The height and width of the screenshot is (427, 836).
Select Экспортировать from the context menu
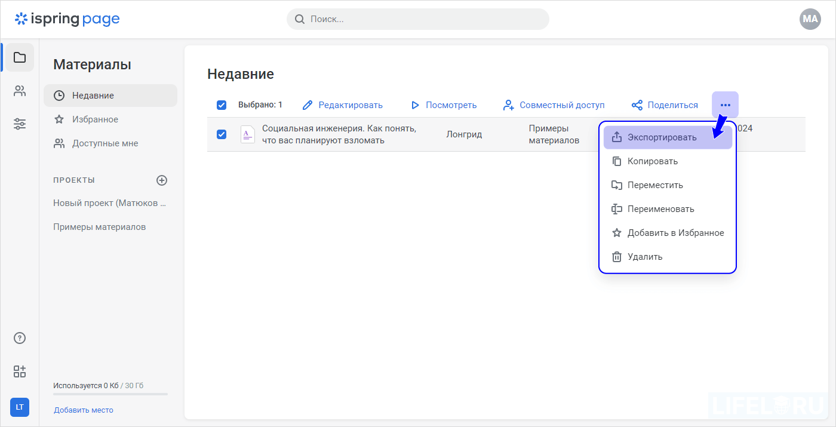[x=663, y=137]
